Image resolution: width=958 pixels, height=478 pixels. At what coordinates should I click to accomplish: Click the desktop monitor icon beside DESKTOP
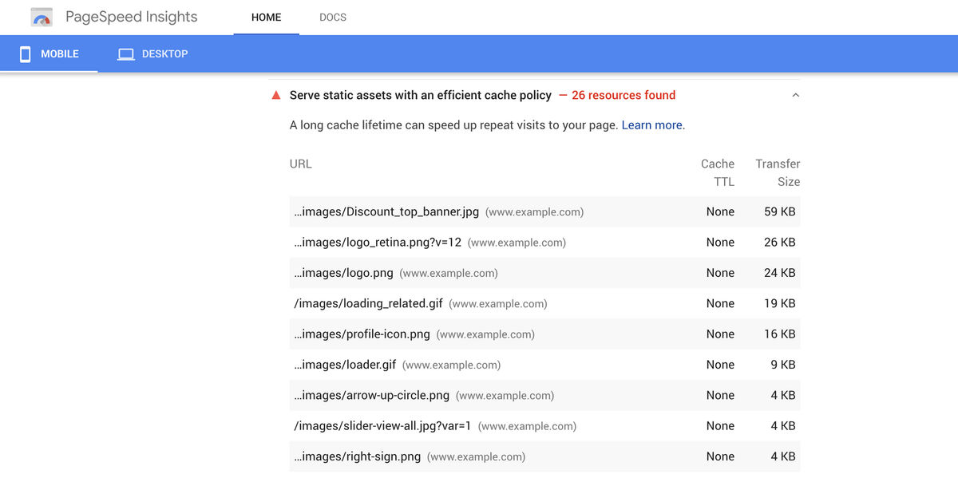coord(125,53)
